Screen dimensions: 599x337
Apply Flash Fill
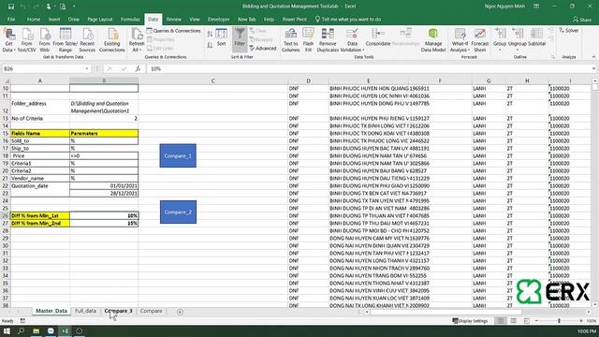pos(308,40)
